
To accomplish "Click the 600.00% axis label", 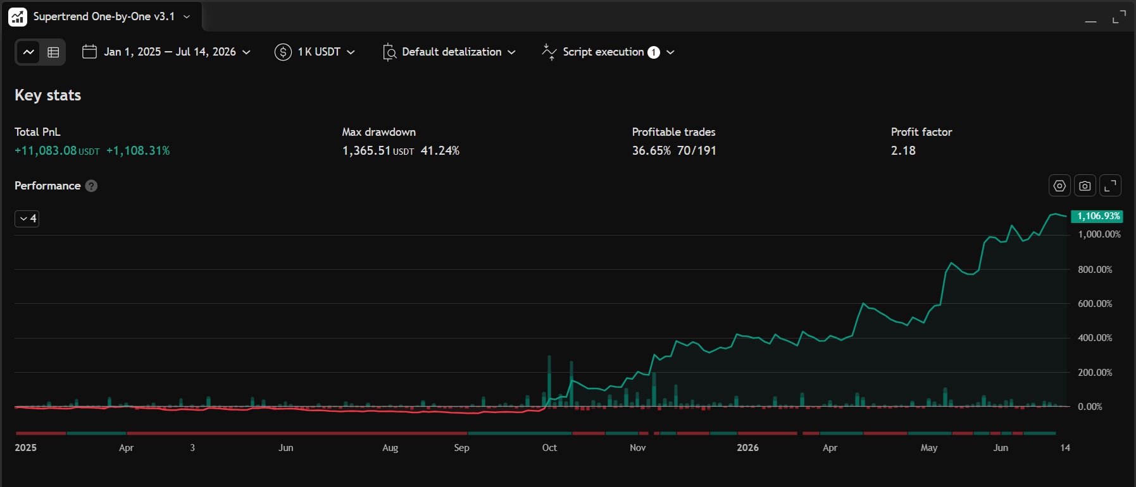I will tap(1095, 304).
